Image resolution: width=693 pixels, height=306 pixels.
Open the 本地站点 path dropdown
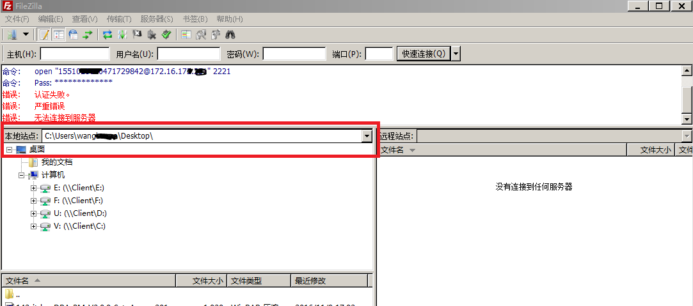coord(367,136)
